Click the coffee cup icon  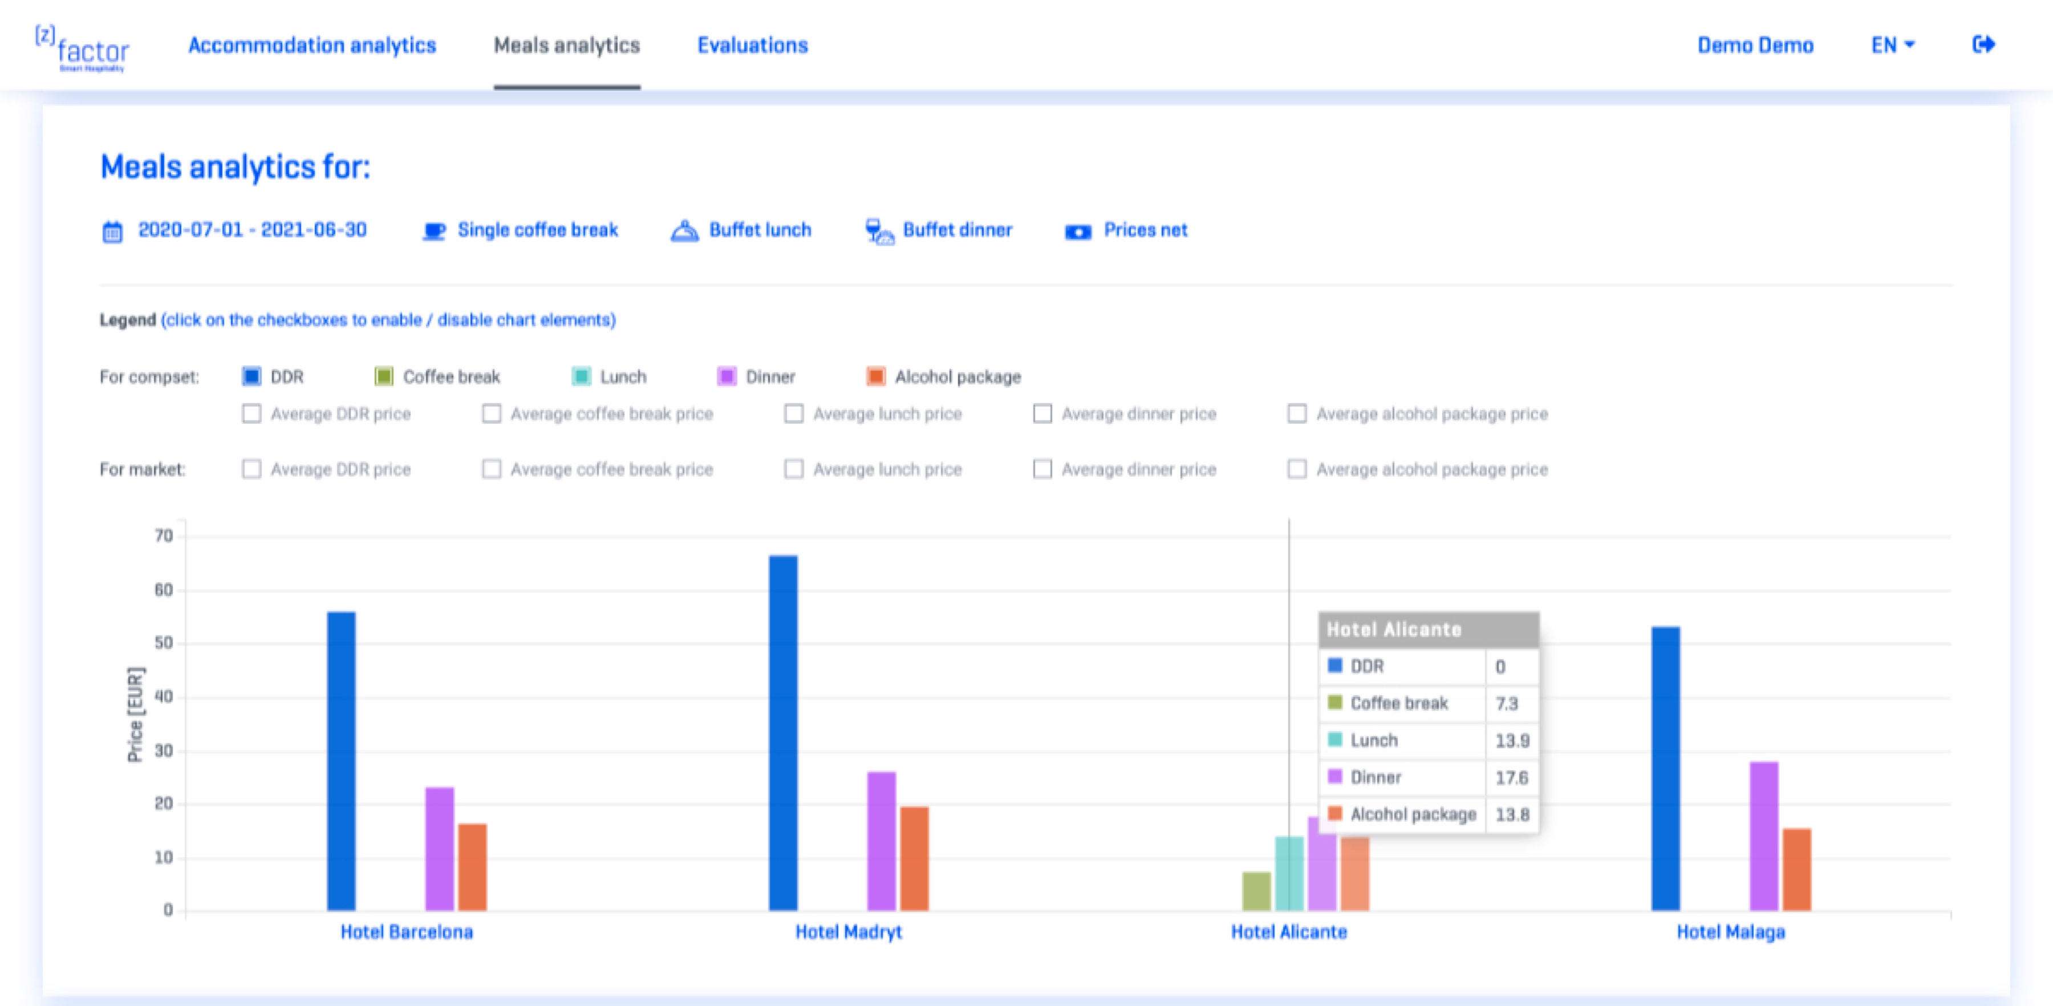(433, 231)
